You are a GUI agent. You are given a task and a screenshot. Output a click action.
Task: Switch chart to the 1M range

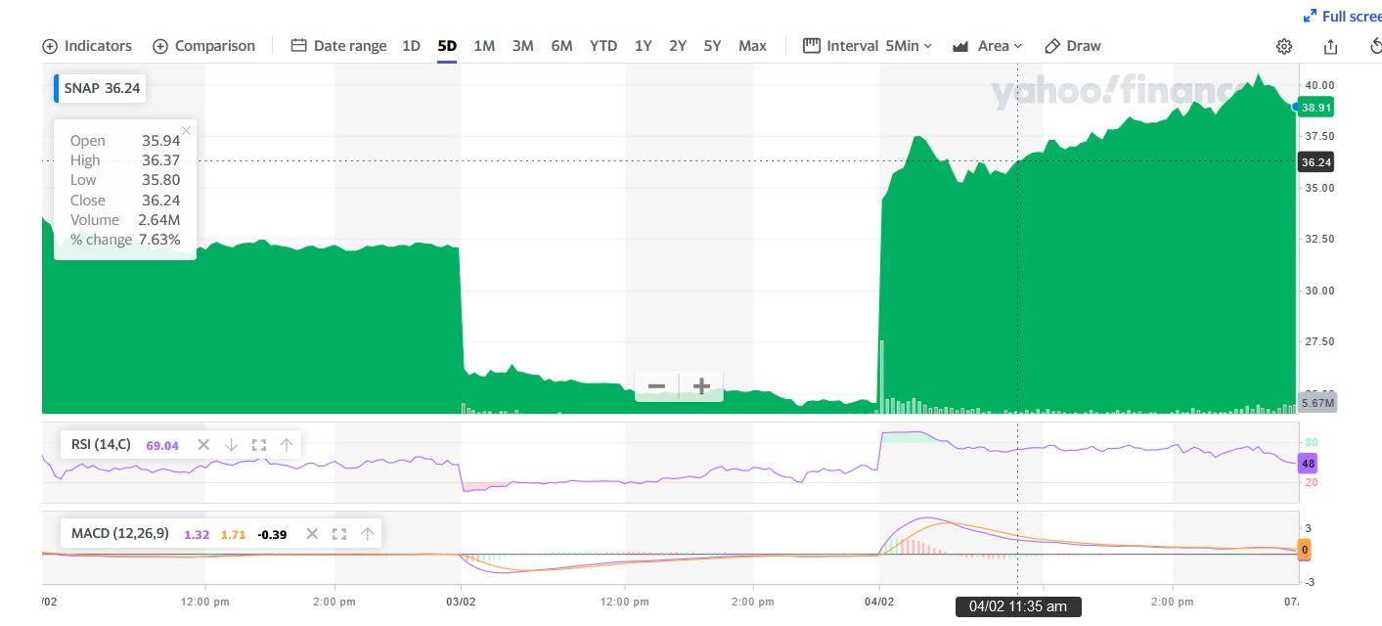pos(484,46)
